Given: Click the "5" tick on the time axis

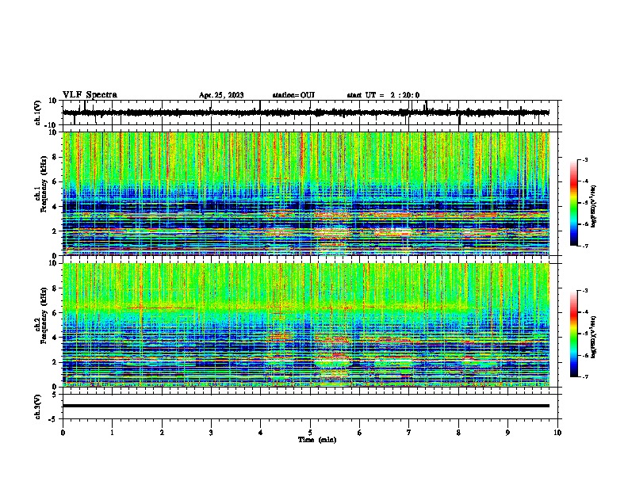Looking at the screenshot, I should coord(310,433).
